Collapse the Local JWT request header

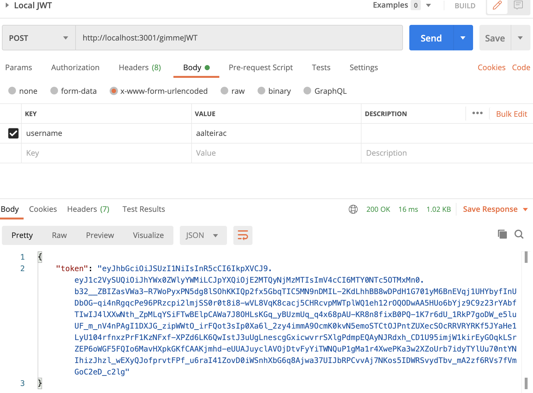[x=7, y=5]
